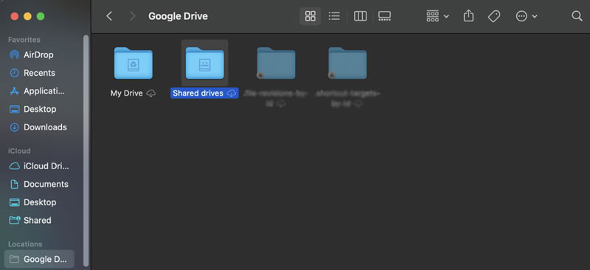The width and height of the screenshot is (590, 270).
Task: Click the Share toolbar icon
Action: 468,16
